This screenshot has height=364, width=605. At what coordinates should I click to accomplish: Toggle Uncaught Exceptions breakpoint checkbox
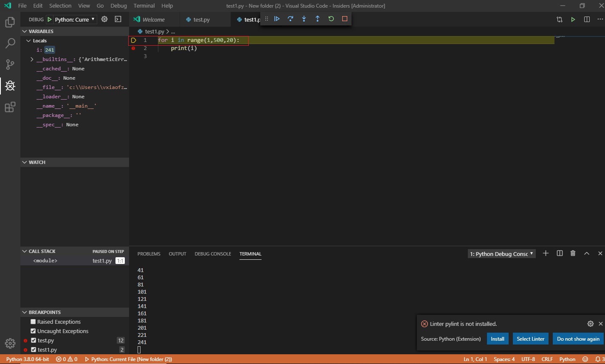coord(33,331)
